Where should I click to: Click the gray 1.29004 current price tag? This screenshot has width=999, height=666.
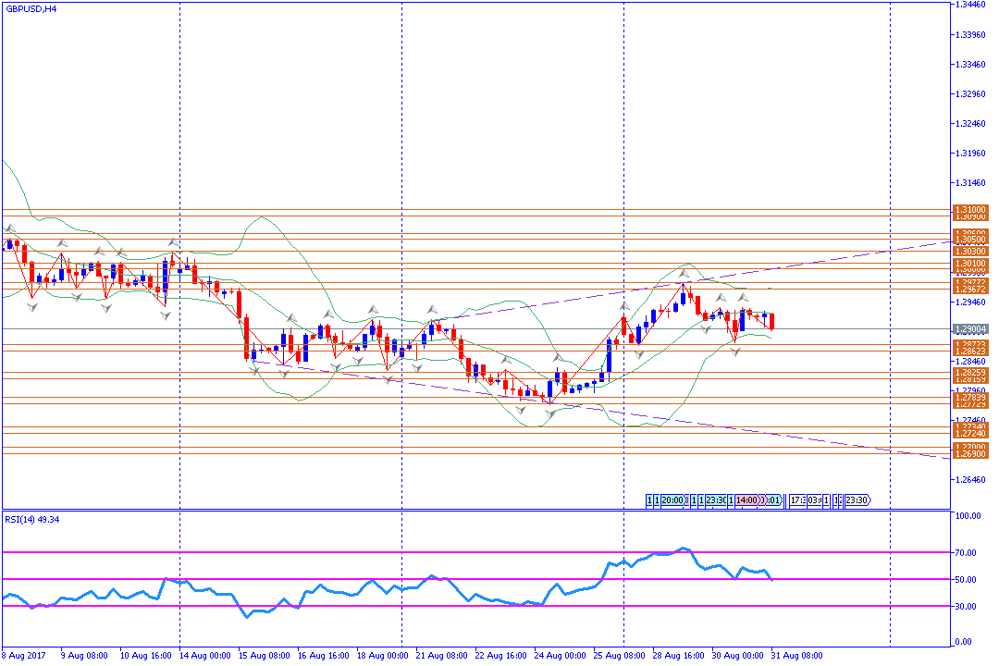coord(970,328)
